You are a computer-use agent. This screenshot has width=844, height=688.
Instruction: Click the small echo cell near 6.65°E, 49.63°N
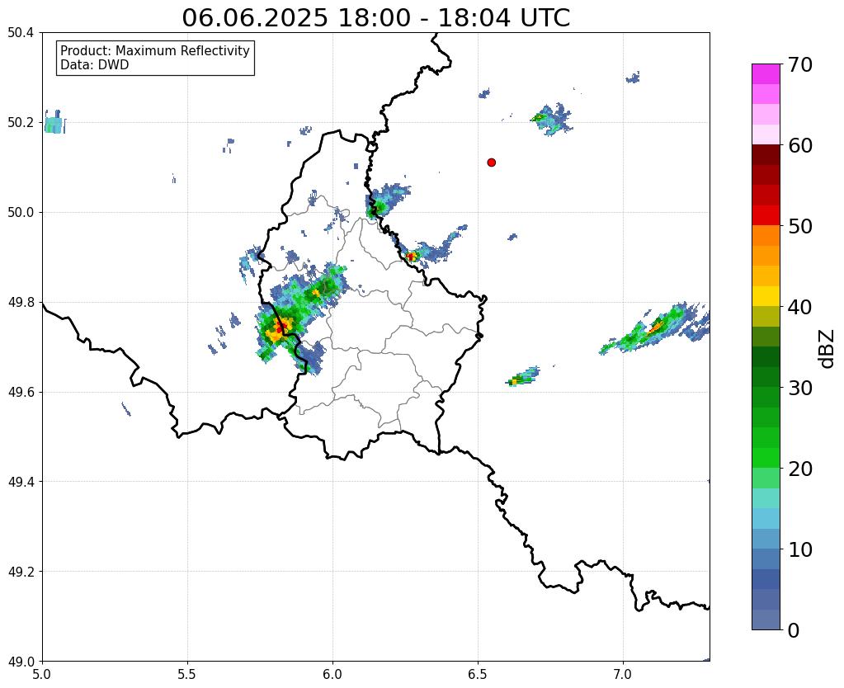pos(522,376)
